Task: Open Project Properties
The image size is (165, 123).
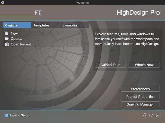Action: point(140,97)
